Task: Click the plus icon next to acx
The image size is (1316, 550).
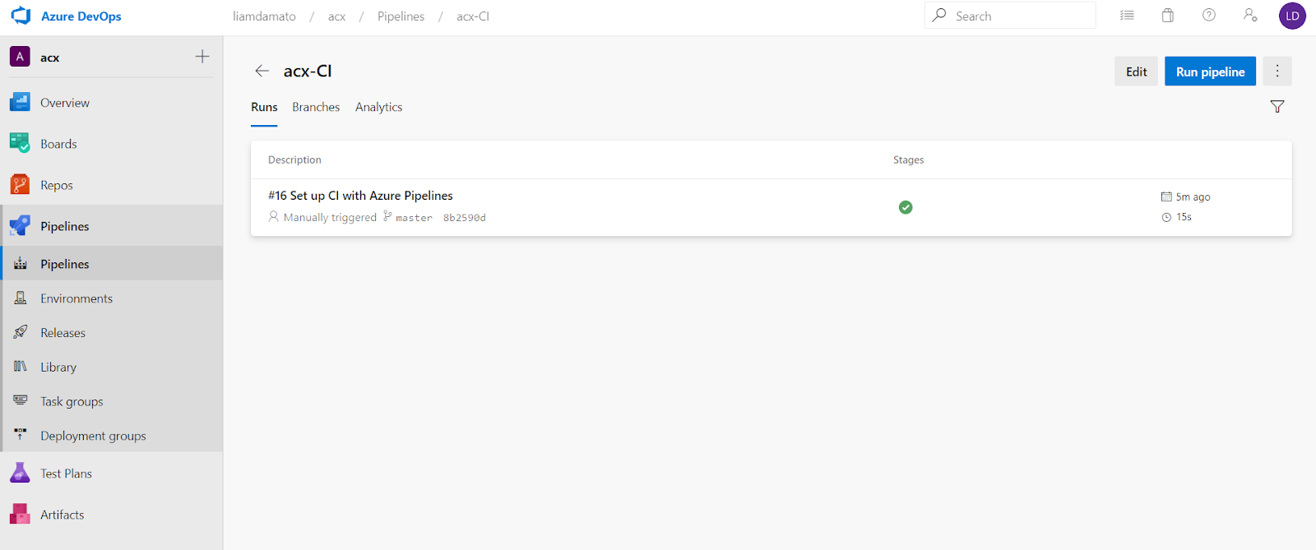Action: [202, 57]
